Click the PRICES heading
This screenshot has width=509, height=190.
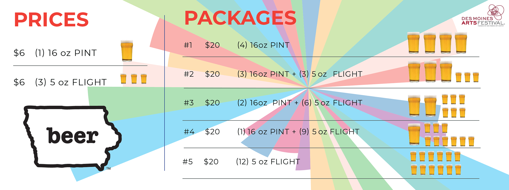51,20
